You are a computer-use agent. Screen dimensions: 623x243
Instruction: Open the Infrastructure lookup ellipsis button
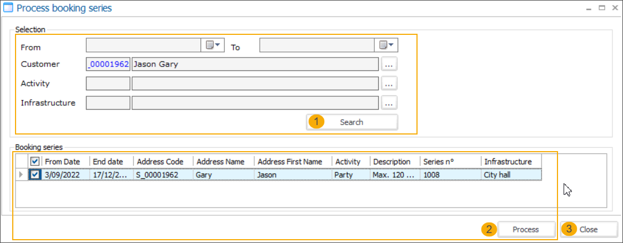tap(389, 103)
